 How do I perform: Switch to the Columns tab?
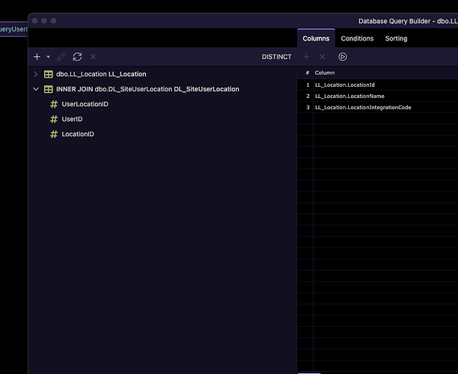tap(316, 39)
